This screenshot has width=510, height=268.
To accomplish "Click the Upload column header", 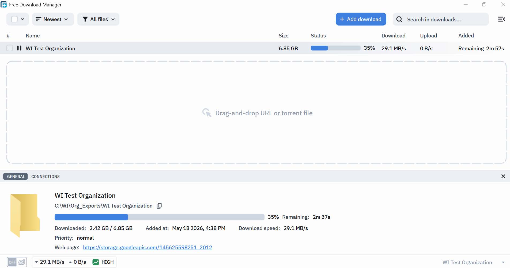I will coord(428,36).
